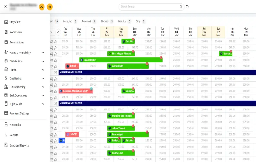
Task: Expand the Rates & Availability submenu
Action: [x=43, y=52]
